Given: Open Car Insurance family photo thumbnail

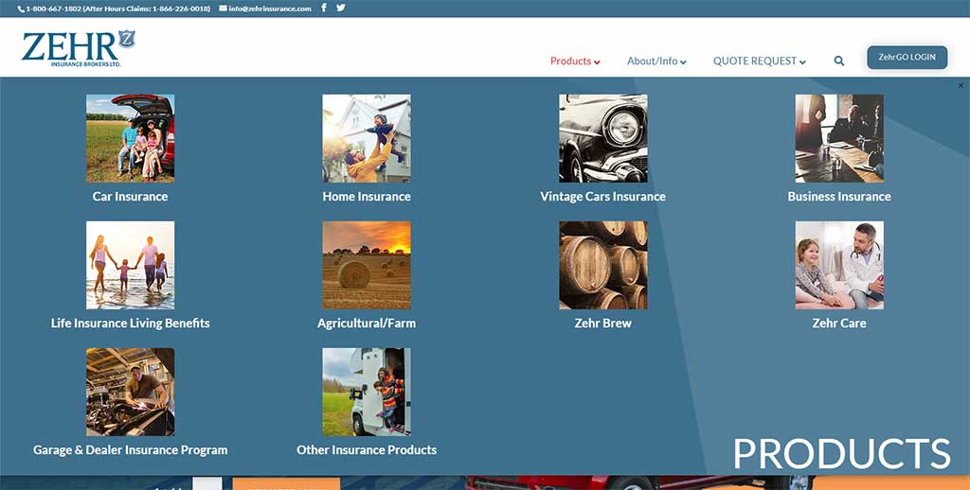Looking at the screenshot, I should pos(130,138).
